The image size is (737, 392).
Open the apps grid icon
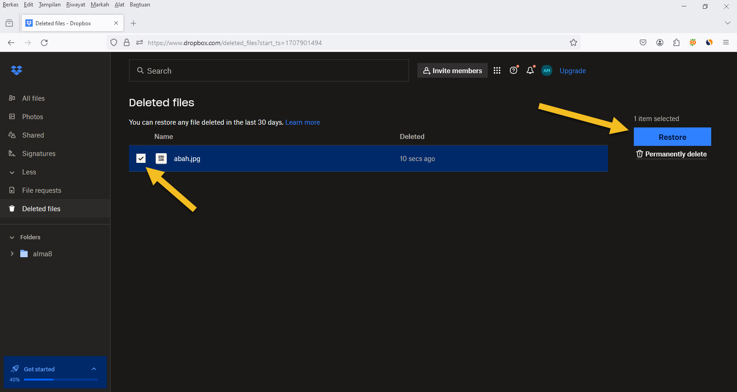pyautogui.click(x=497, y=70)
